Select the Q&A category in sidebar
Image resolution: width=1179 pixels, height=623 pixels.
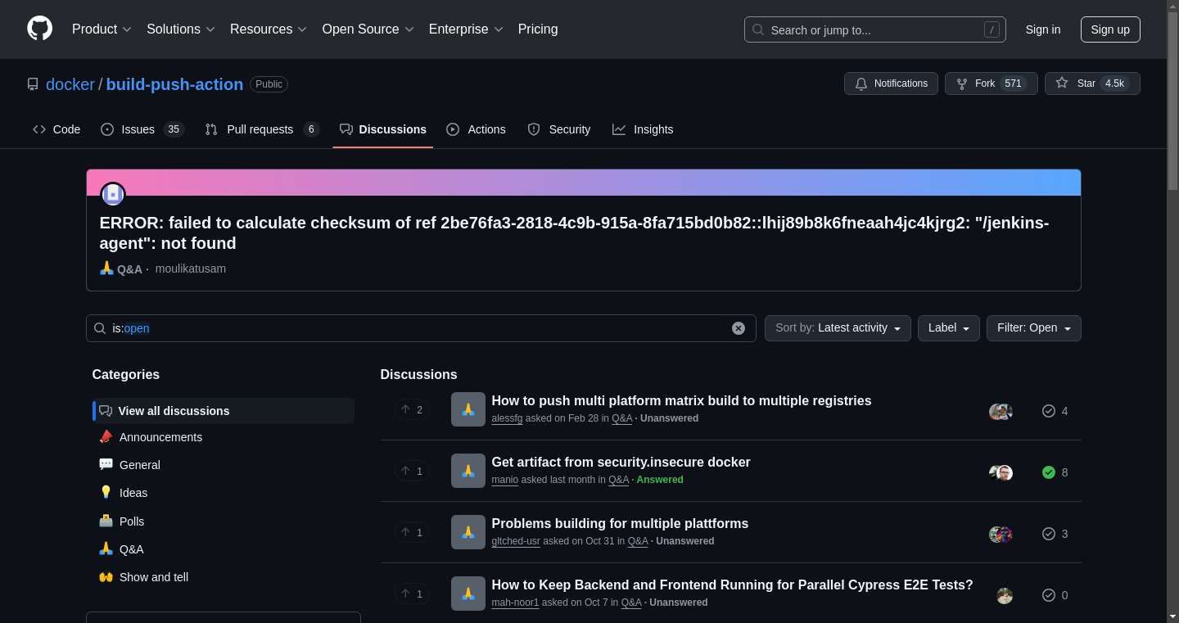tap(224, 549)
